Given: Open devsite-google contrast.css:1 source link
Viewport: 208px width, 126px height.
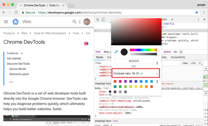Looking at the screenshot, I should click(x=182, y=88).
